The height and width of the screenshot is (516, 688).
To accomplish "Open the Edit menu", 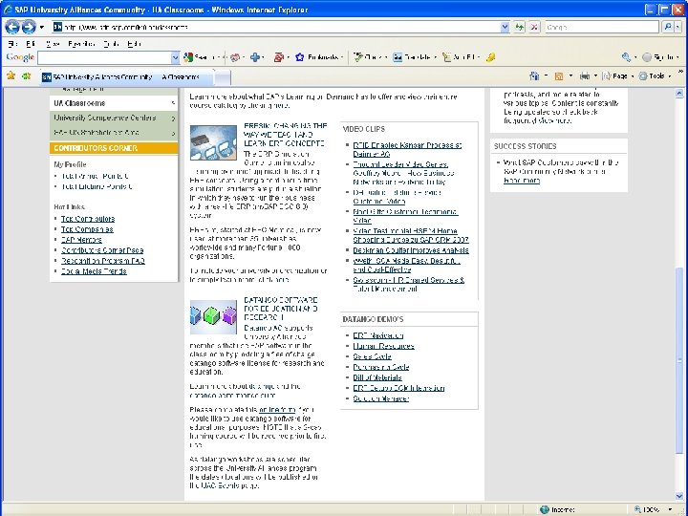I will (x=31, y=44).
